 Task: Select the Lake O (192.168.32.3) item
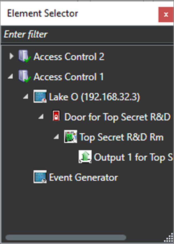(94, 97)
